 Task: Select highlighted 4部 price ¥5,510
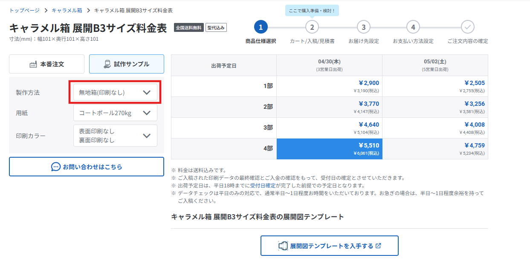click(x=330, y=149)
